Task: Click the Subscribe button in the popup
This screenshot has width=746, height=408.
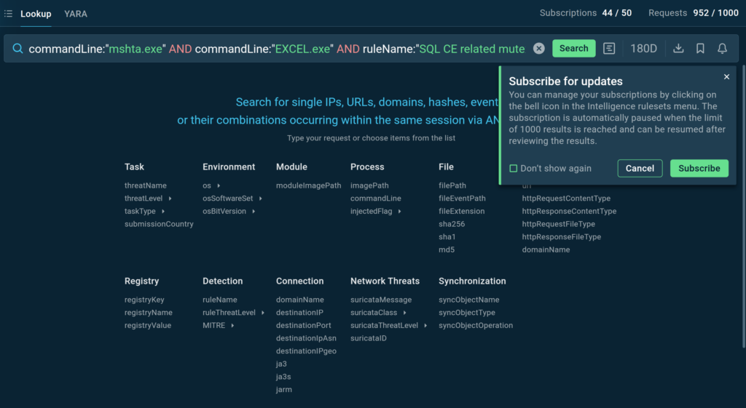Action: click(x=699, y=169)
